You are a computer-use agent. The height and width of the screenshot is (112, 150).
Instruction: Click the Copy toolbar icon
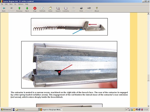73,9
